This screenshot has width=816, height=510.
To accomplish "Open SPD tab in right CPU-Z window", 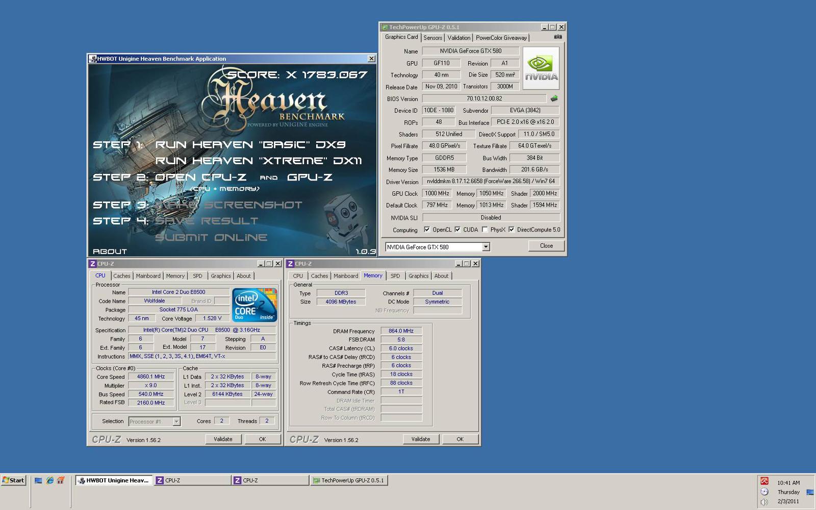I will [x=395, y=276].
